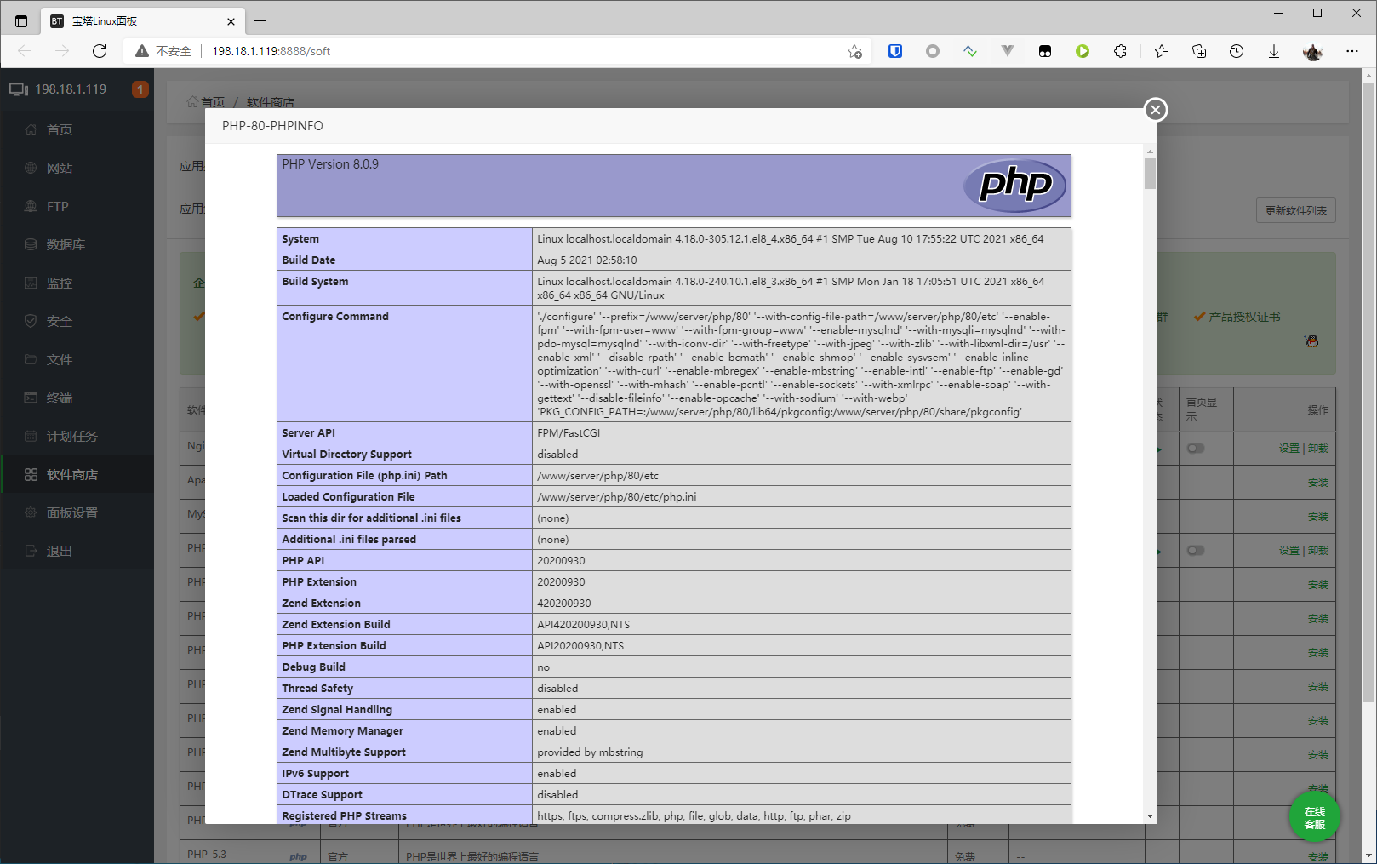Click the 198.18.1.119 server label
The width and height of the screenshot is (1377, 864).
pos(71,89)
